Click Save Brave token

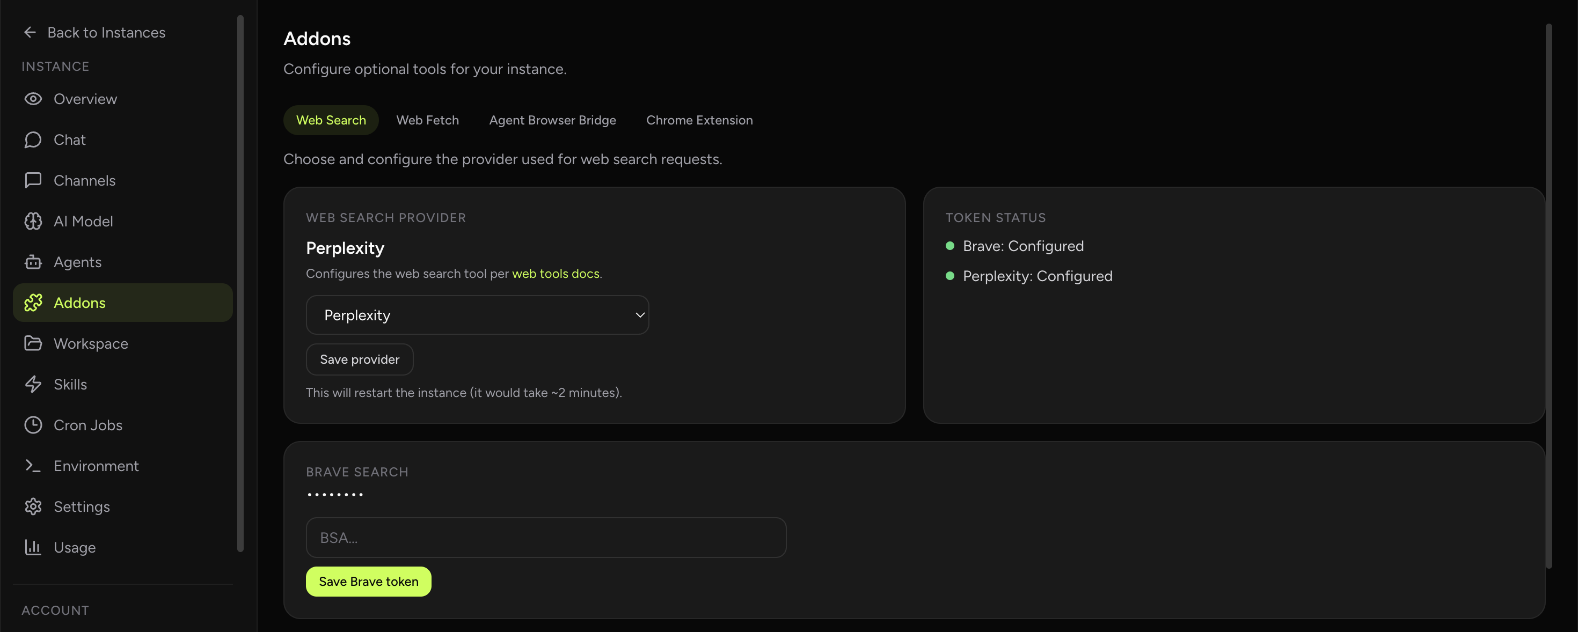pyautogui.click(x=368, y=581)
